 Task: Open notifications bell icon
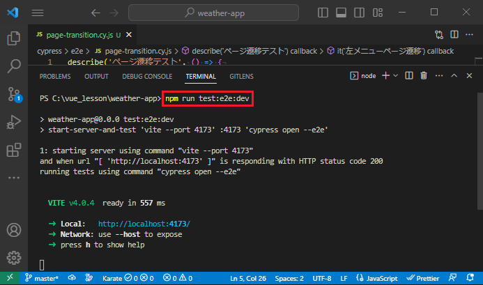point(470,278)
